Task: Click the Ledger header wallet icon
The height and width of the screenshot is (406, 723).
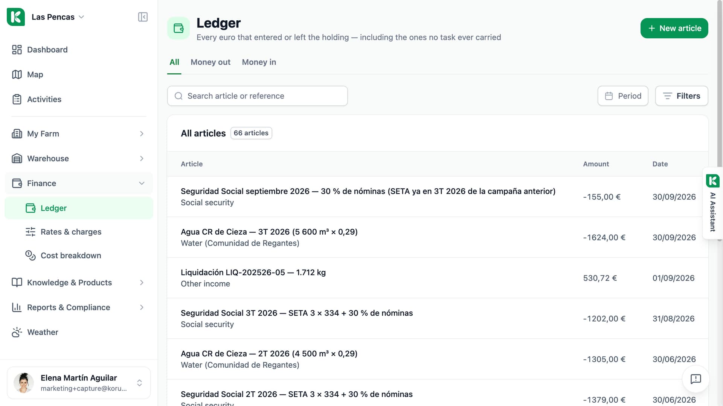Action: click(178, 28)
